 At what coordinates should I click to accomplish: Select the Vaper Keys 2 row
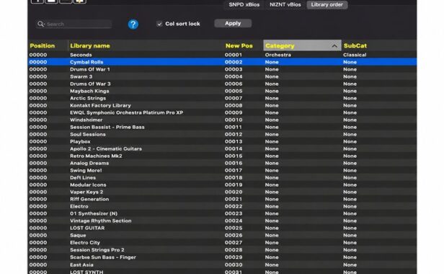coord(222,192)
